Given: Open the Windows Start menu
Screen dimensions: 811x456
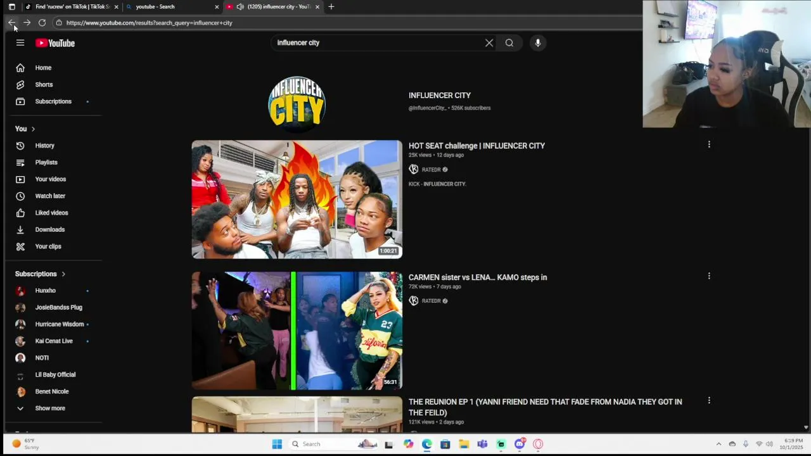Looking at the screenshot, I should 277,444.
